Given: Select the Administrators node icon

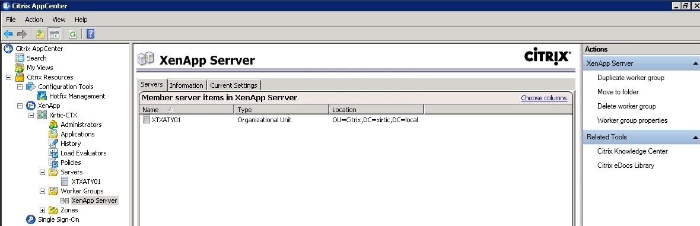Looking at the screenshot, I should tap(53, 125).
